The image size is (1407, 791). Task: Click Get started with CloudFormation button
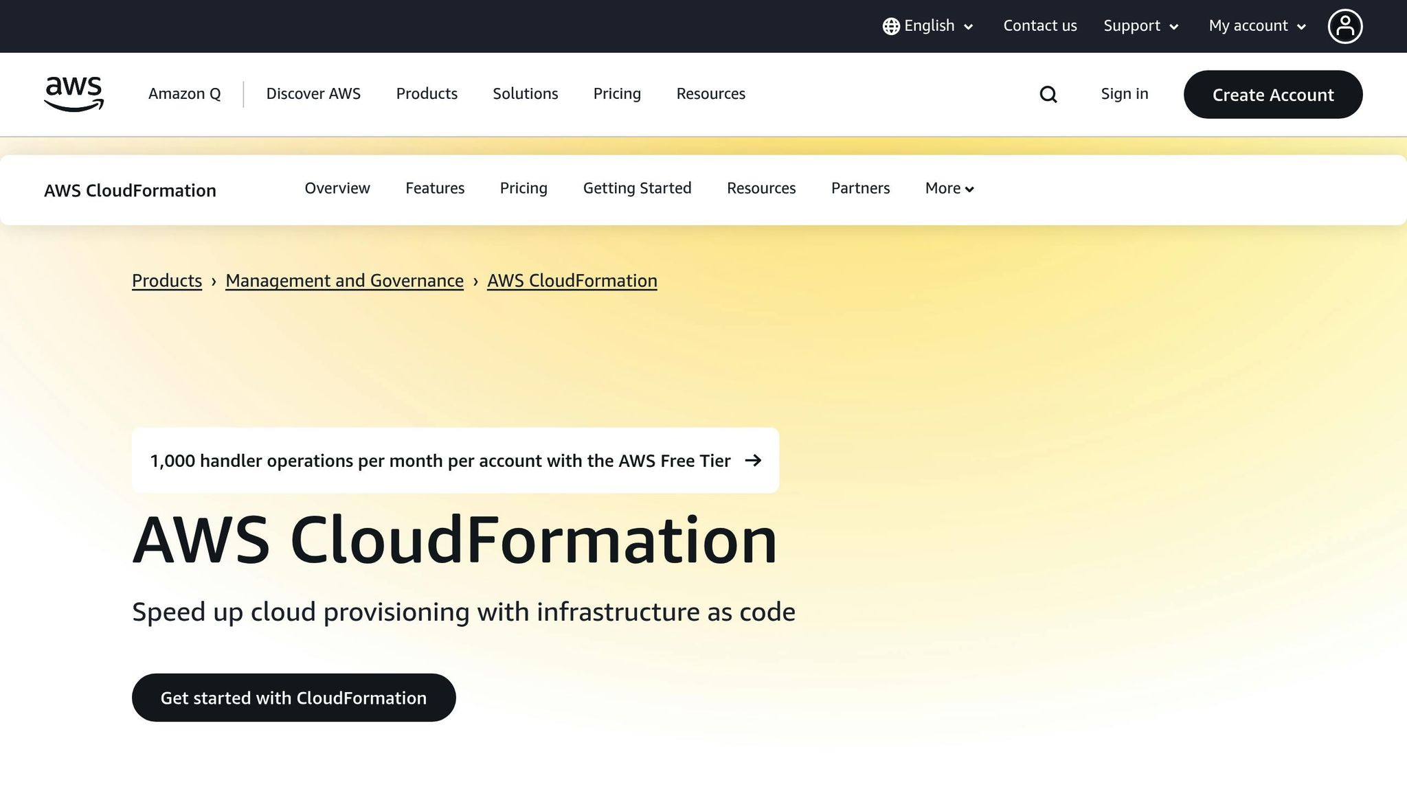click(293, 698)
